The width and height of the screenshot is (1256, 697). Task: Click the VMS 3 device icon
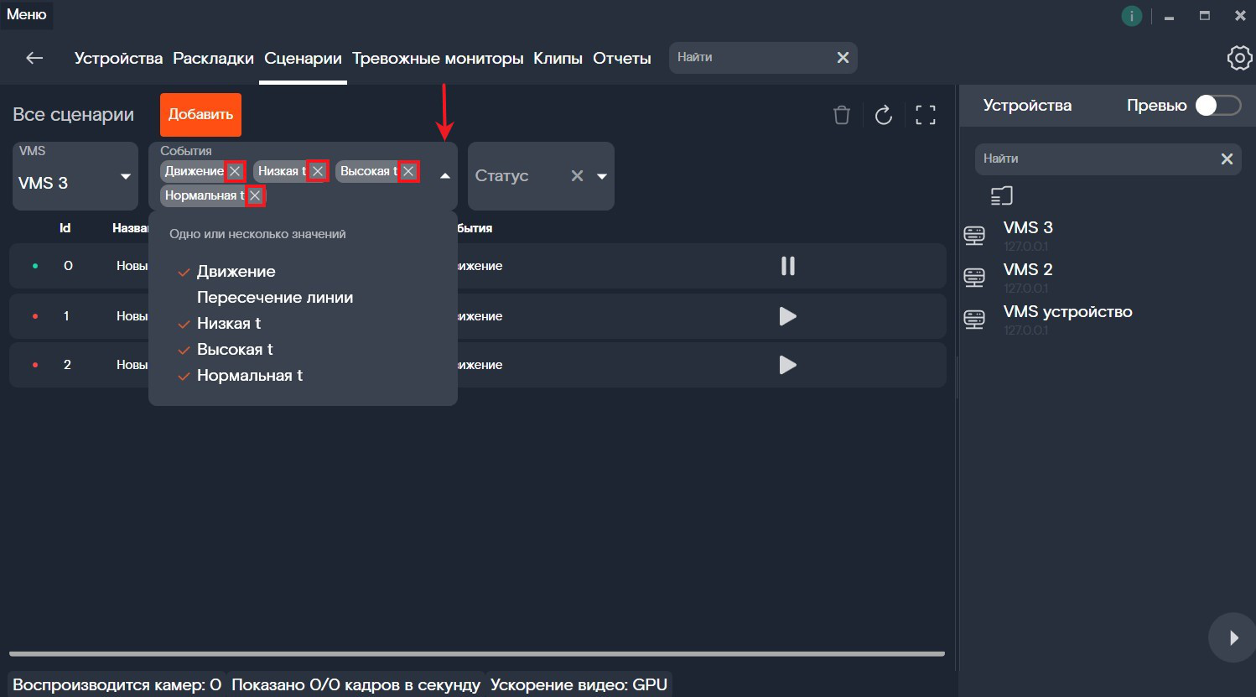(x=974, y=236)
